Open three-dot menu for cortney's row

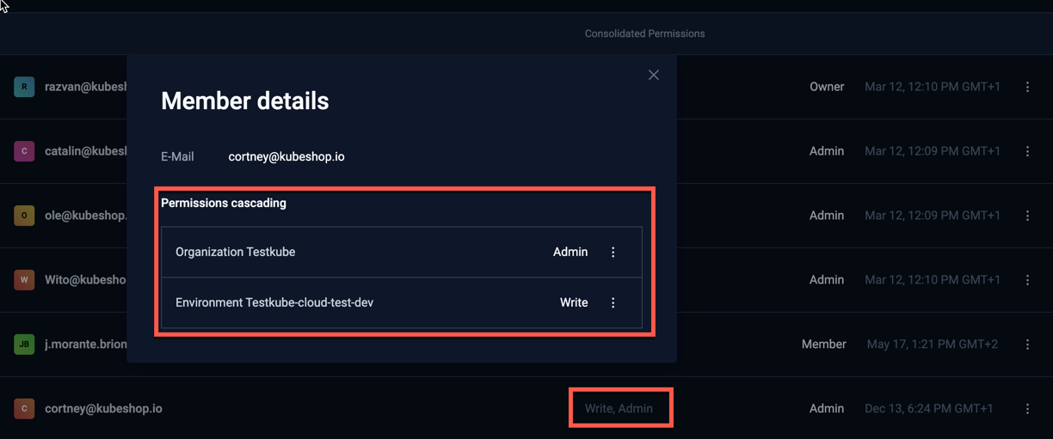click(x=1027, y=409)
